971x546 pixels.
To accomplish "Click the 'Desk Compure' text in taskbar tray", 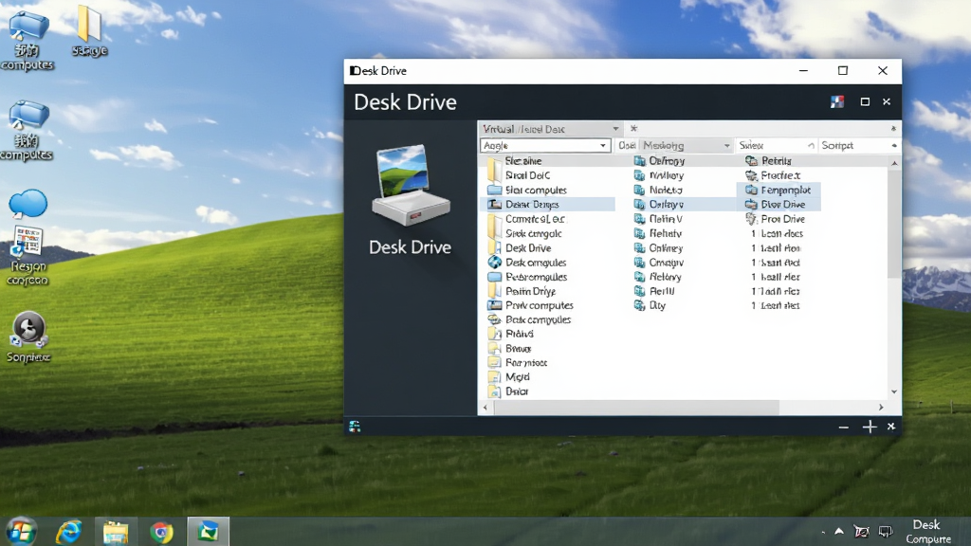I will pos(927,532).
